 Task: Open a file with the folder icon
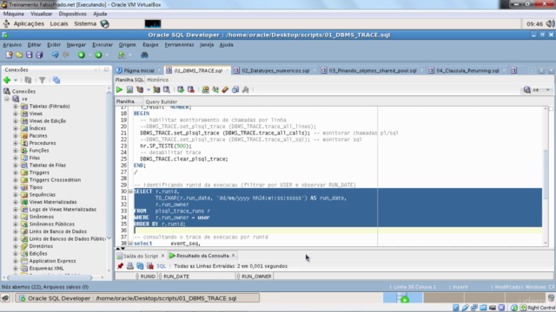coord(19,55)
